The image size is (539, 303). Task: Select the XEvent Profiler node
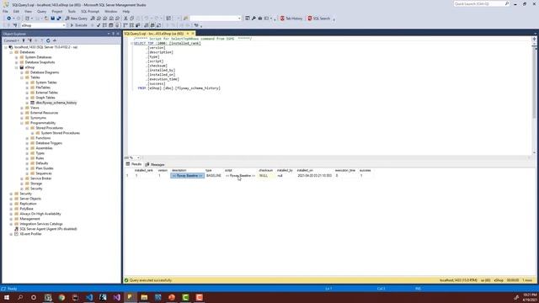coord(30,234)
